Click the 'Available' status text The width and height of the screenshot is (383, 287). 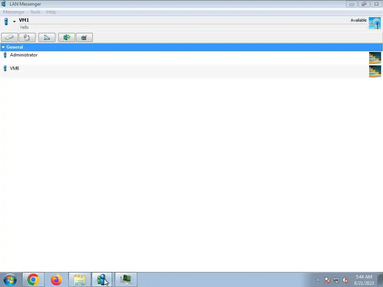tap(358, 20)
